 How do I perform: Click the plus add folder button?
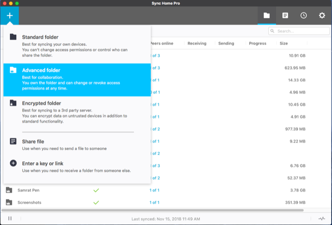[x=9, y=15]
